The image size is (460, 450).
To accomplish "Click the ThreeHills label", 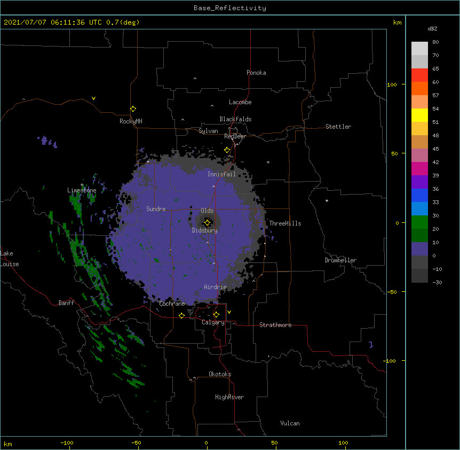I will click(285, 223).
